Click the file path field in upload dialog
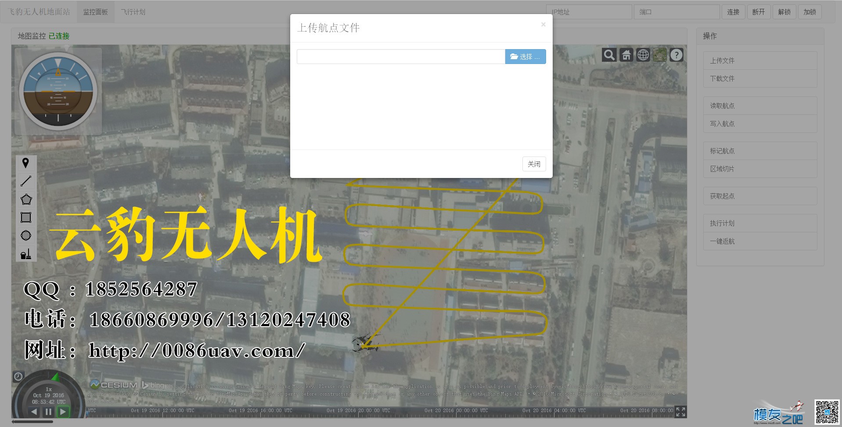Screen dimensions: 842x427 pyautogui.click(x=401, y=57)
